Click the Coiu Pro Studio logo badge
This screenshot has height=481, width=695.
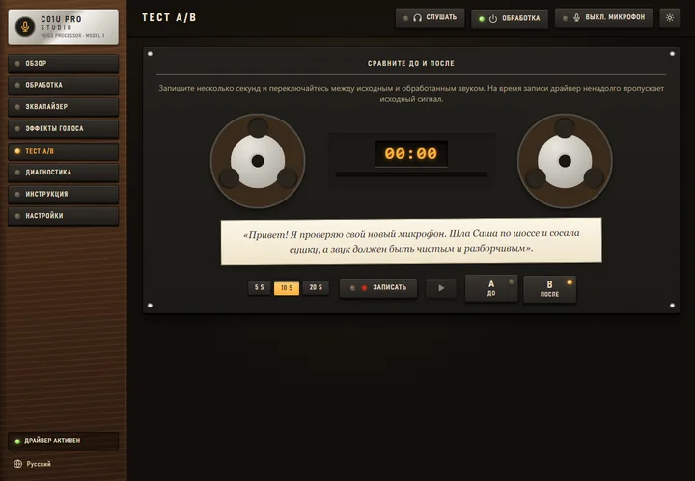pyautogui.click(x=64, y=27)
